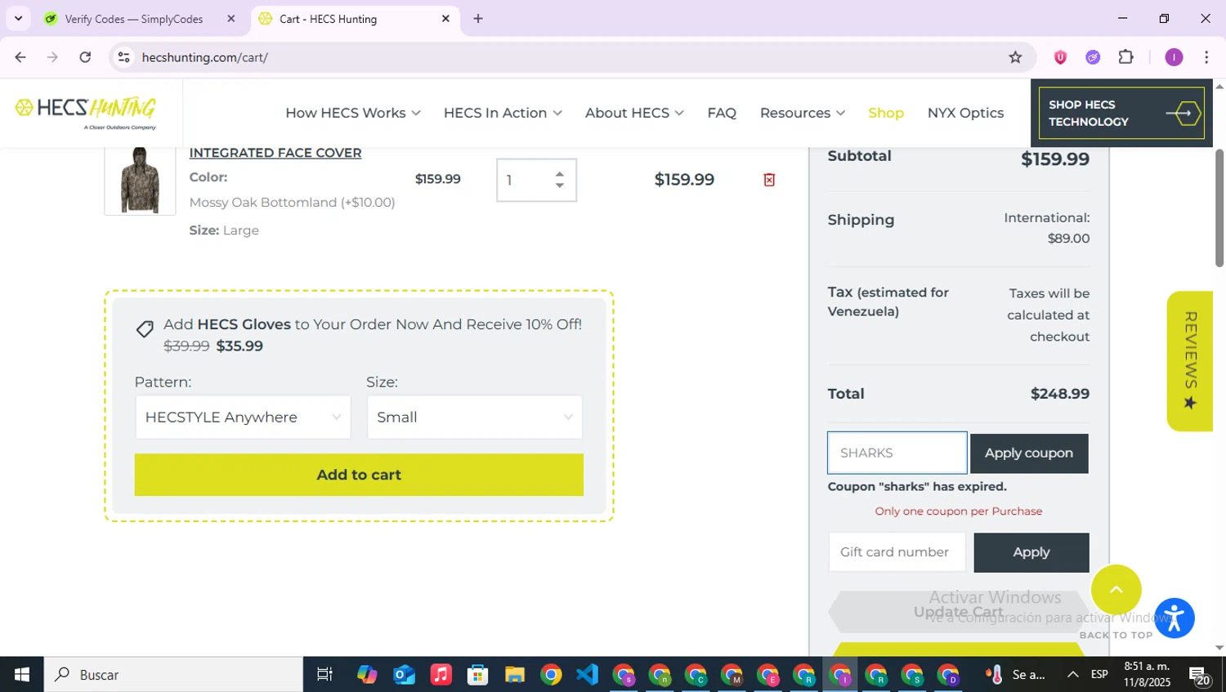Viewport: 1226px width, 692px height.
Task: Open the accessibility widget icon
Action: point(1175,618)
